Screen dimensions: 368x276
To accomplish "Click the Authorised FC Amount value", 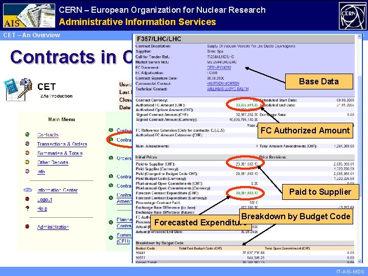I will (247, 105).
